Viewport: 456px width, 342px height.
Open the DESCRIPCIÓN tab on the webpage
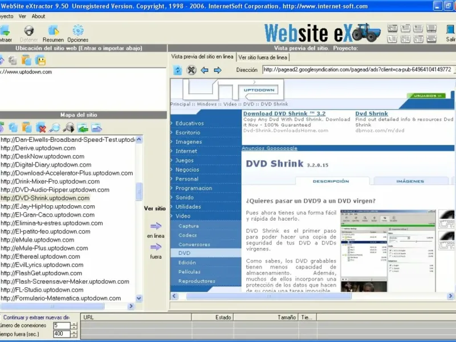pyautogui.click(x=331, y=181)
